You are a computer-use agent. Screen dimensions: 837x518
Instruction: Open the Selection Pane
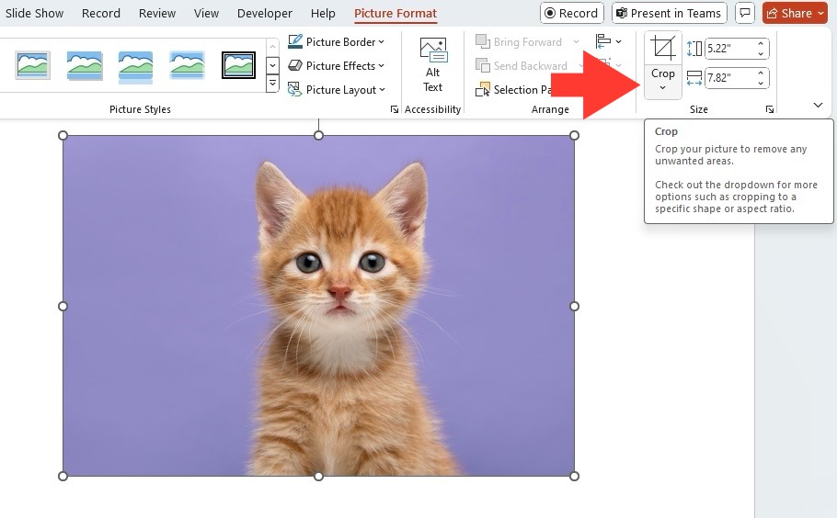(x=513, y=89)
